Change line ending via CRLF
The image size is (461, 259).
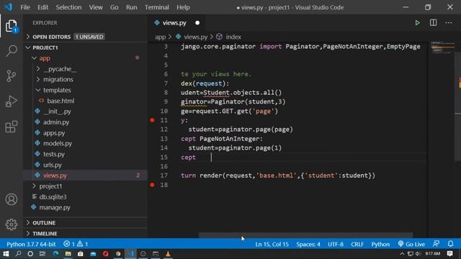click(357, 244)
